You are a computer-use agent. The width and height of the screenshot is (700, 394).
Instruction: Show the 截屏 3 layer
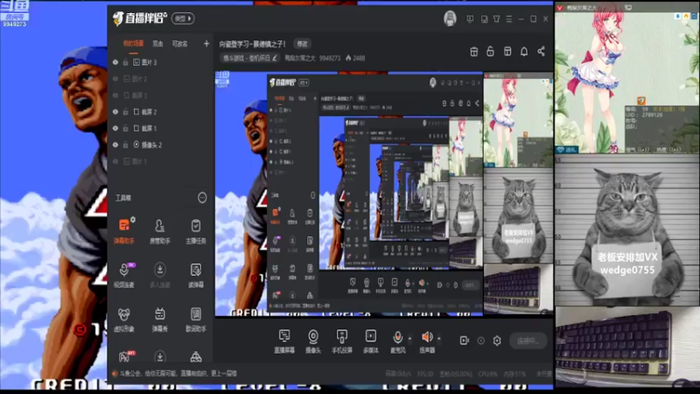(x=115, y=95)
